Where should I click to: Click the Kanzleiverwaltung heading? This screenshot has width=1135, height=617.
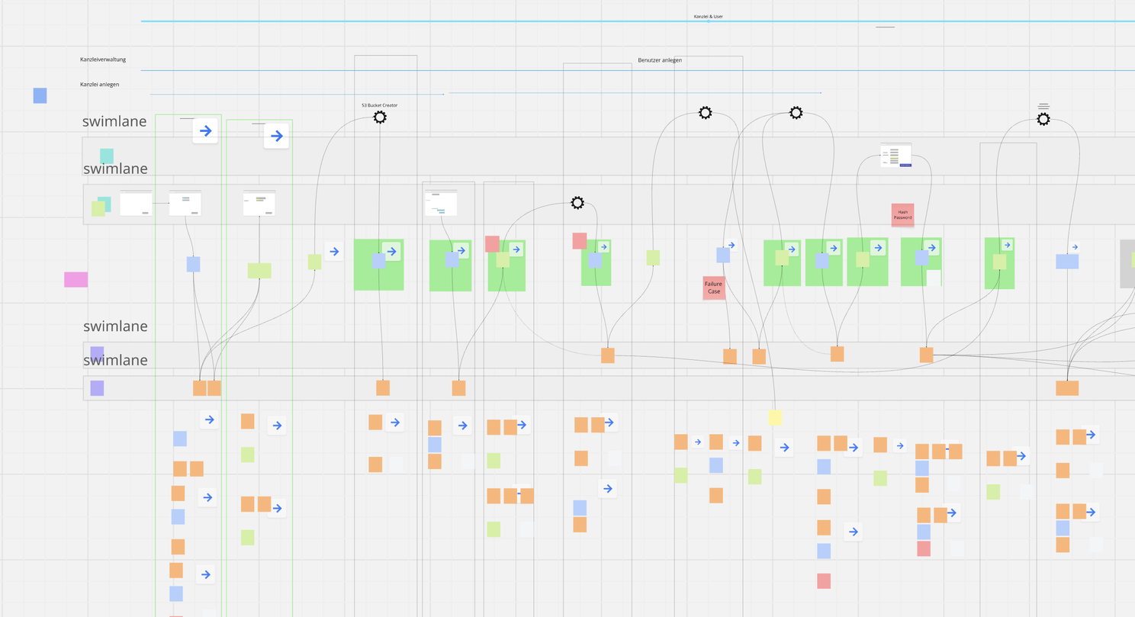pyautogui.click(x=102, y=59)
